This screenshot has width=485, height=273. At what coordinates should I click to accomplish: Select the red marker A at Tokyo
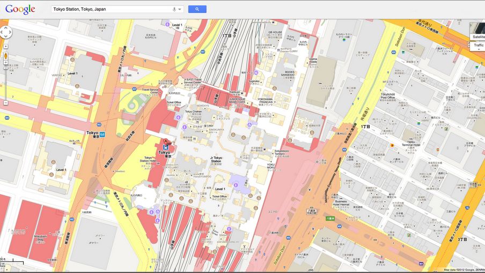[166, 142]
